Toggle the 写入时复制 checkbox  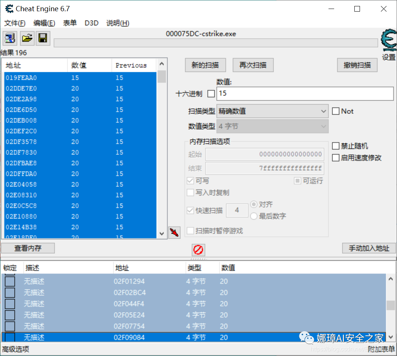click(x=190, y=192)
